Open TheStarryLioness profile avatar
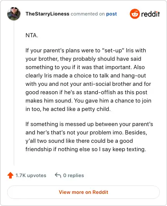The width and height of the screenshot is (167, 206). (14, 14)
